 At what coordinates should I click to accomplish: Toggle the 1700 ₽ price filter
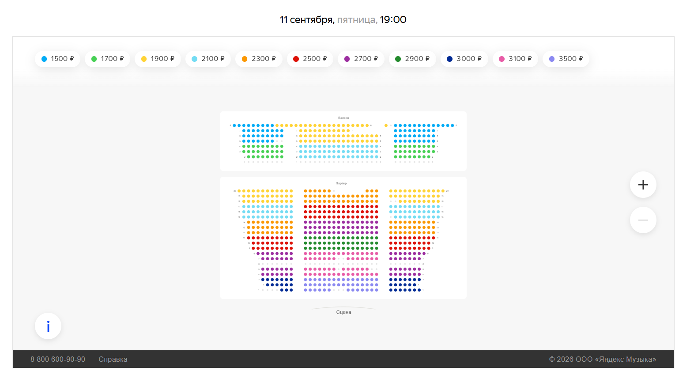click(x=107, y=59)
